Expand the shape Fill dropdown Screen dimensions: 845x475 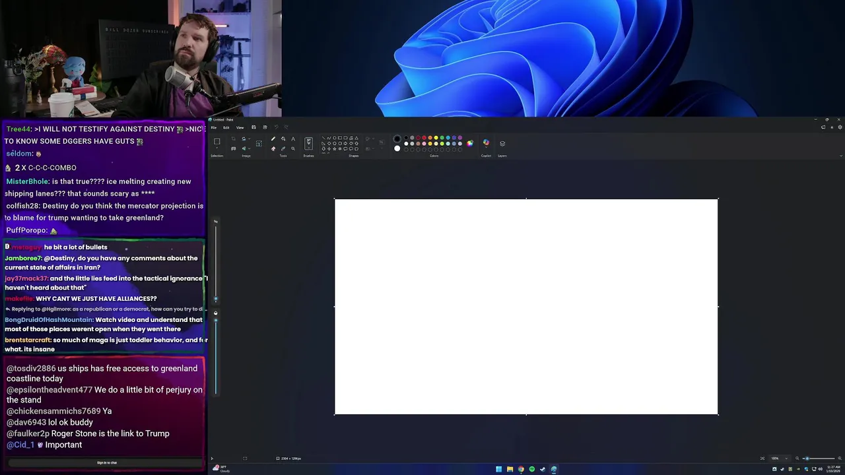click(373, 148)
